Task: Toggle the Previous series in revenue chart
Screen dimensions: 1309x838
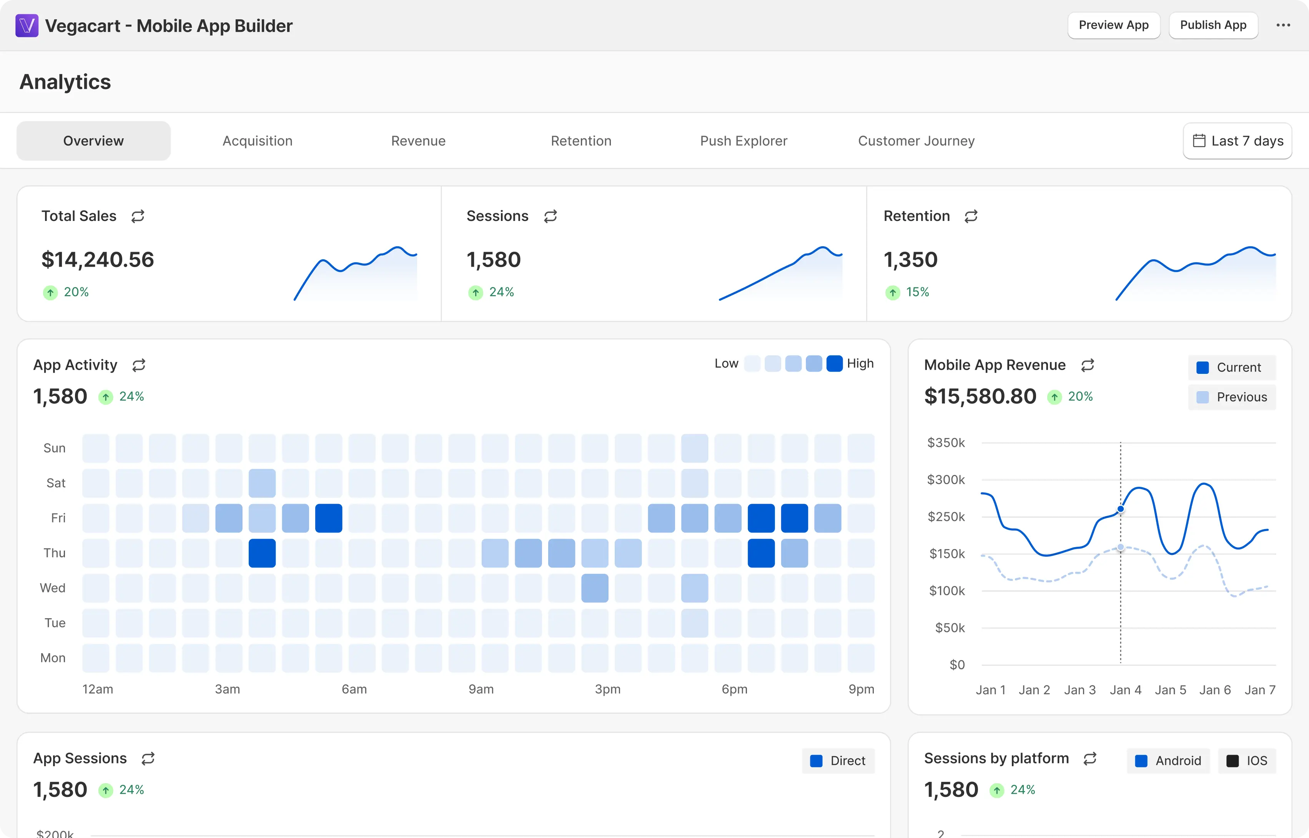Action: coord(1231,397)
